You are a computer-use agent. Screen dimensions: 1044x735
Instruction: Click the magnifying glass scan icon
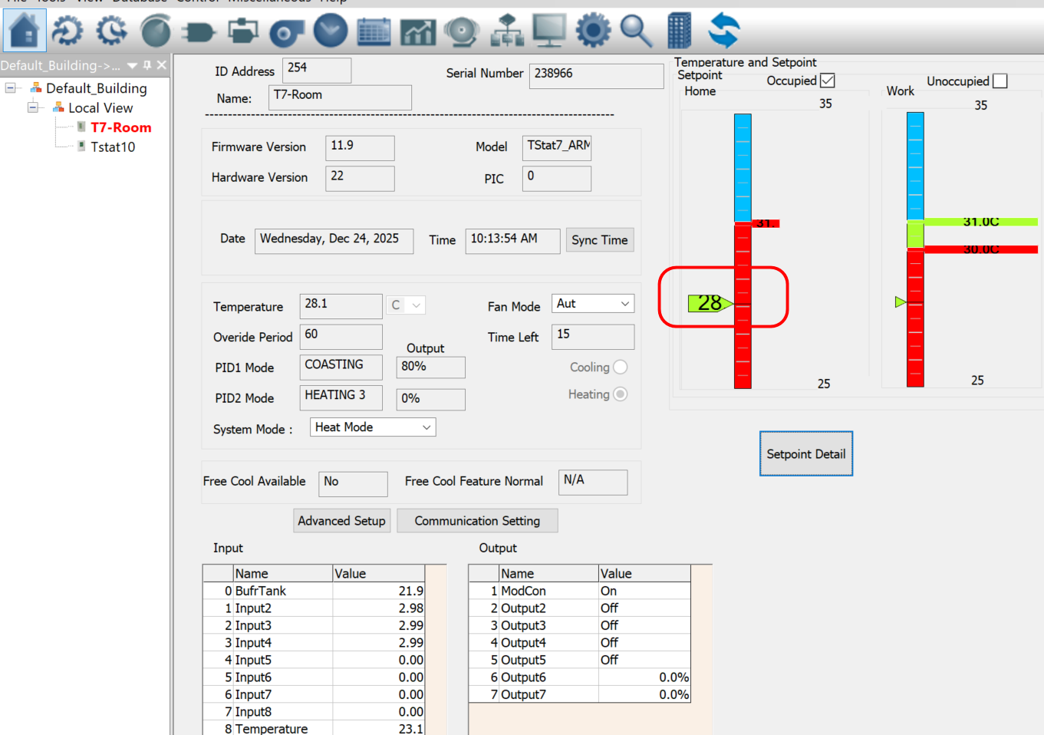(636, 31)
